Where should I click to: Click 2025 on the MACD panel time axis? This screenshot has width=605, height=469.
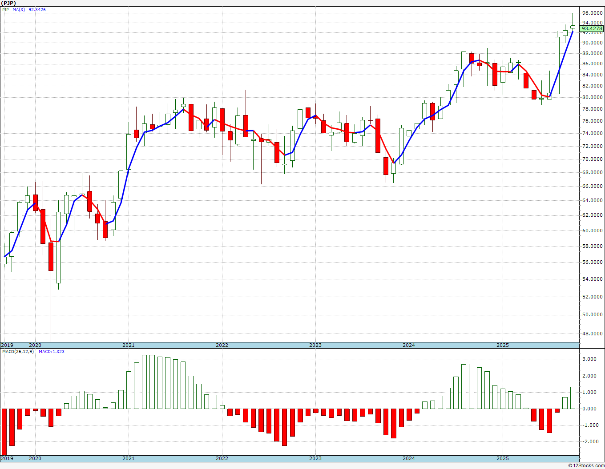(503, 458)
